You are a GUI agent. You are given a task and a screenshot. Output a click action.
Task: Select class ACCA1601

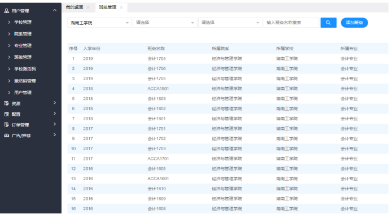[158, 178]
